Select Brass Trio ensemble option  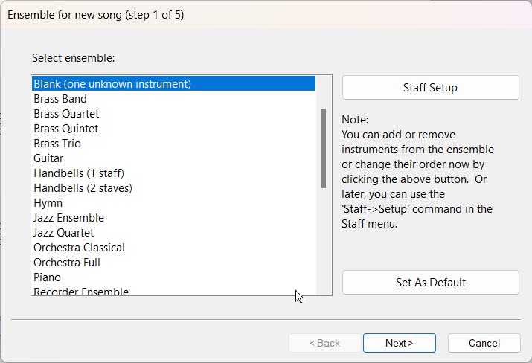(x=57, y=144)
